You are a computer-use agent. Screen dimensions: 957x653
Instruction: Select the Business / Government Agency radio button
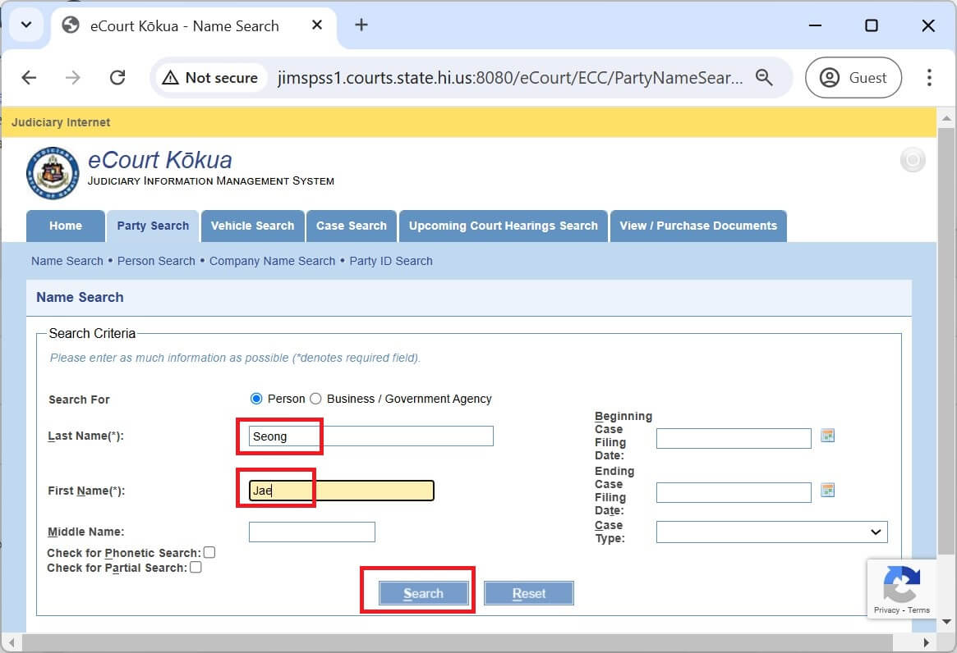pos(315,399)
